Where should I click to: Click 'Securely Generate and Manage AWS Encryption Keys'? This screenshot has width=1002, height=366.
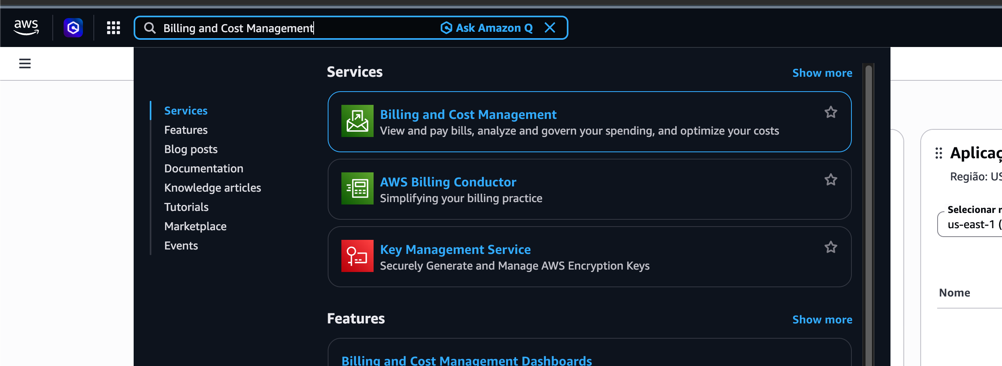pyautogui.click(x=514, y=266)
